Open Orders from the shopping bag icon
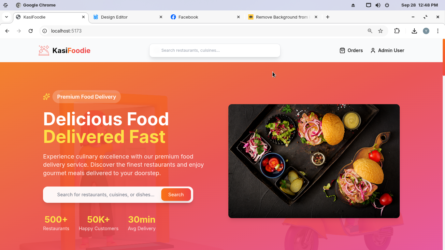The image size is (445, 250). (x=342, y=50)
